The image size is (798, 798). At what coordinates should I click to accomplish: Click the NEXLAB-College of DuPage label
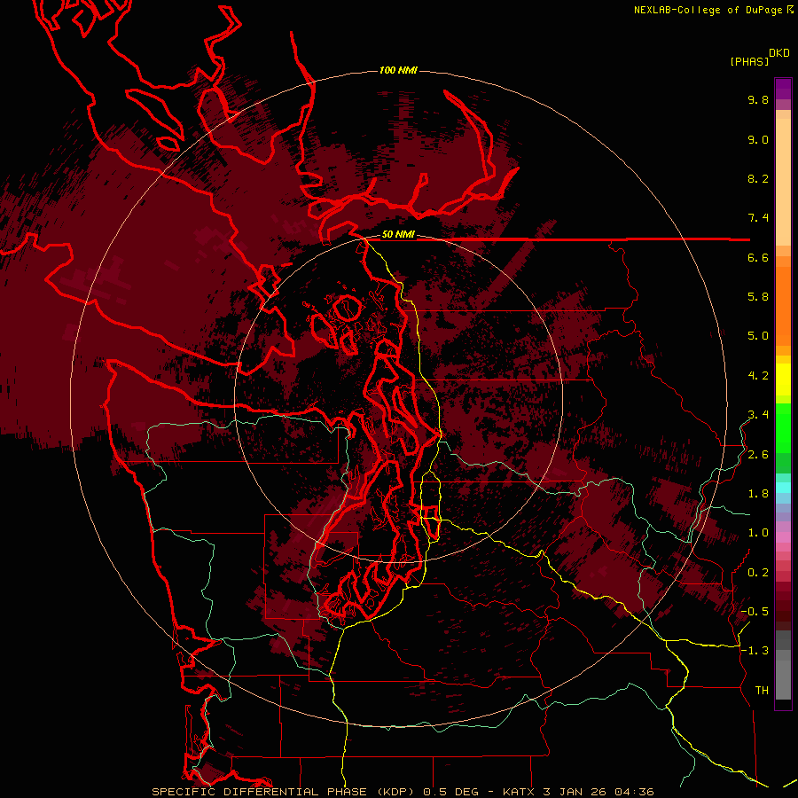click(x=708, y=10)
